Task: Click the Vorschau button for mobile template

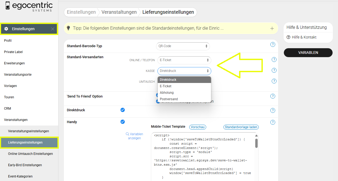Action: click(198, 127)
